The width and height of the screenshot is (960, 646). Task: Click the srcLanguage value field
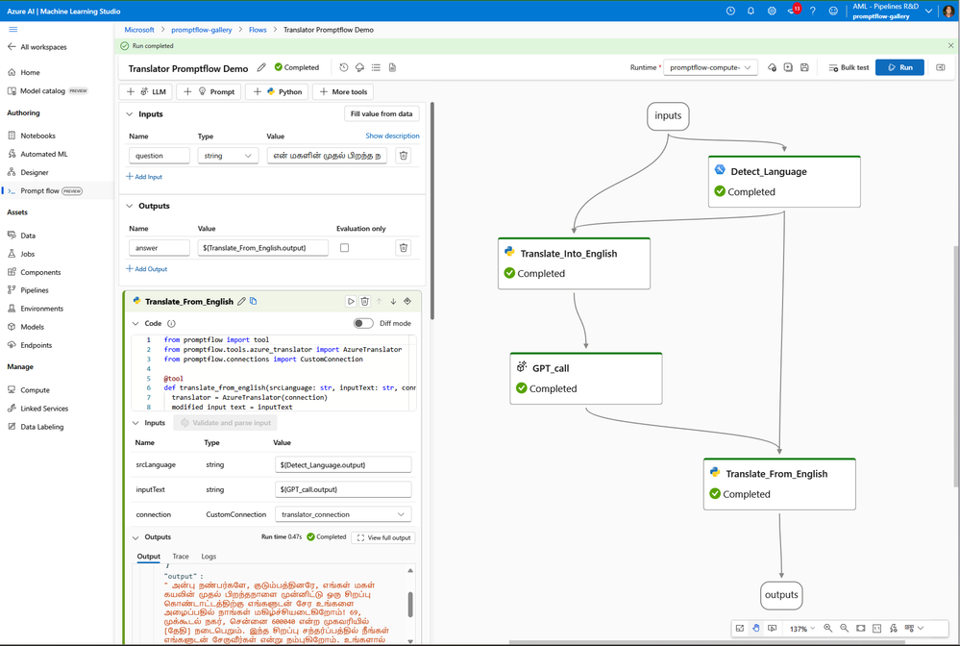click(x=343, y=464)
